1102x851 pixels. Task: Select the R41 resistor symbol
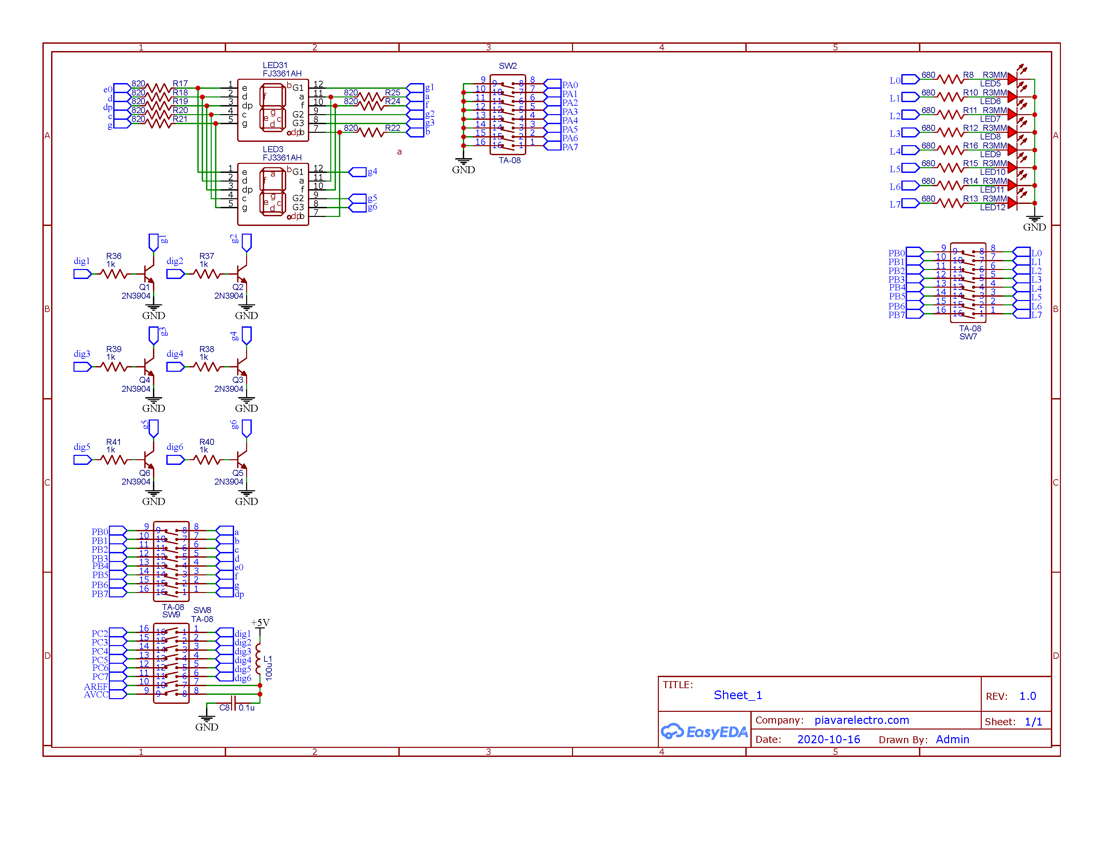click(114, 460)
